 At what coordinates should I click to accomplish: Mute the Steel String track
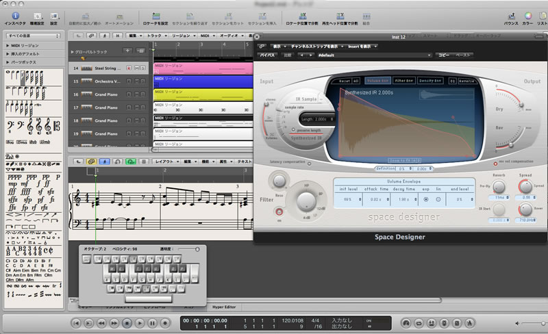pyautogui.click(x=137, y=69)
